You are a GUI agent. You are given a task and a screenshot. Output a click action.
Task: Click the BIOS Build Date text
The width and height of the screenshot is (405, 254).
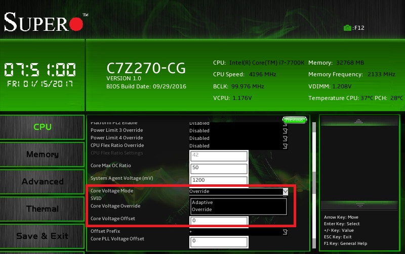click(x=146, y=86)
